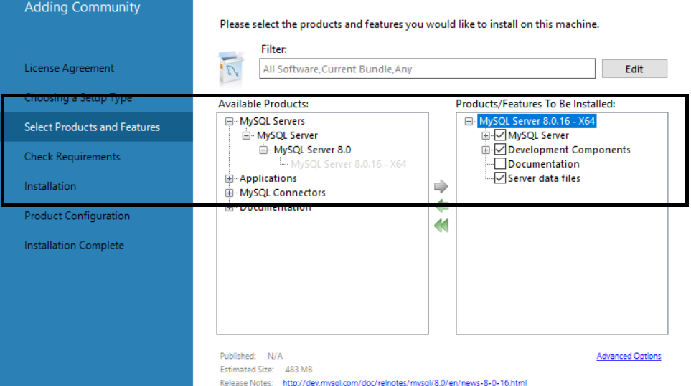Collapse the MySQL Server 8.0 node
Image resolution: width=691 pixels, height=386 pixels.
[x=263, y=150]
